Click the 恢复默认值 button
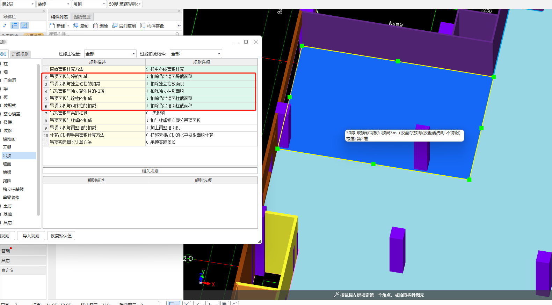The image size is (552, 305). (x=61, y=236)
